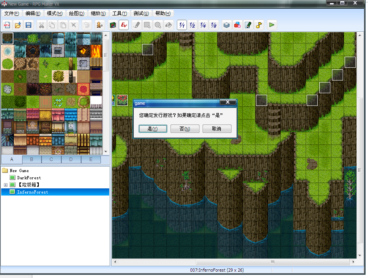Select the Rectangle drawing tool
Viewport: 368px width, 278px height.
click(147, 25)
